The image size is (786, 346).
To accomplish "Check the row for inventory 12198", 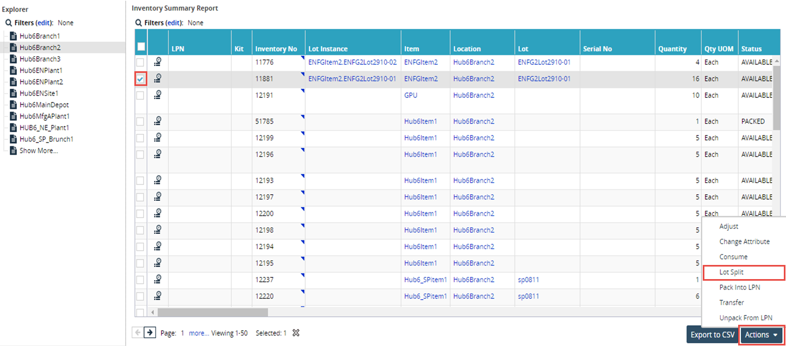I will pyautogui.click(x=140, y=231).
